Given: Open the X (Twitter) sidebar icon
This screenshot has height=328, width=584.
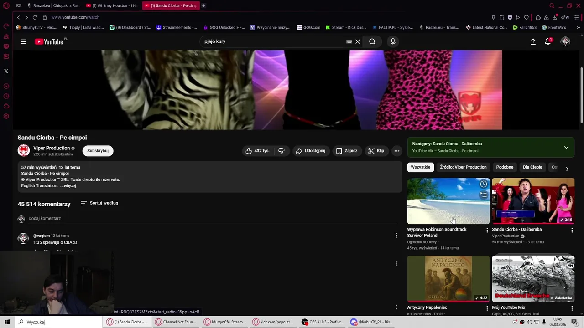Looking at the screenshot, I should tap(6, 71).
